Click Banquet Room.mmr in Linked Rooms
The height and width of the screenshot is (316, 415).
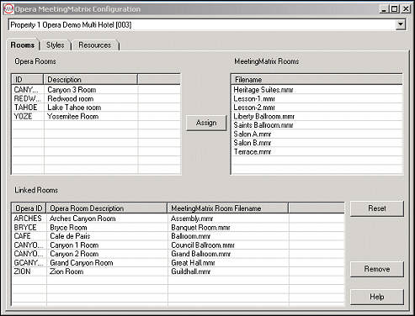[x=200, y=227]
